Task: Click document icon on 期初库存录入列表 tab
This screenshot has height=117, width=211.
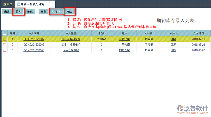Action: pos(19,4)
